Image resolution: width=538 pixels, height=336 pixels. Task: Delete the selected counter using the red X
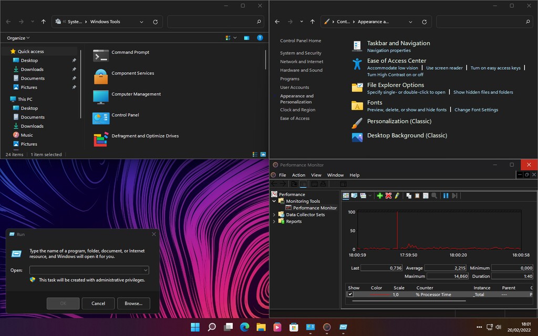coord(388,195)
